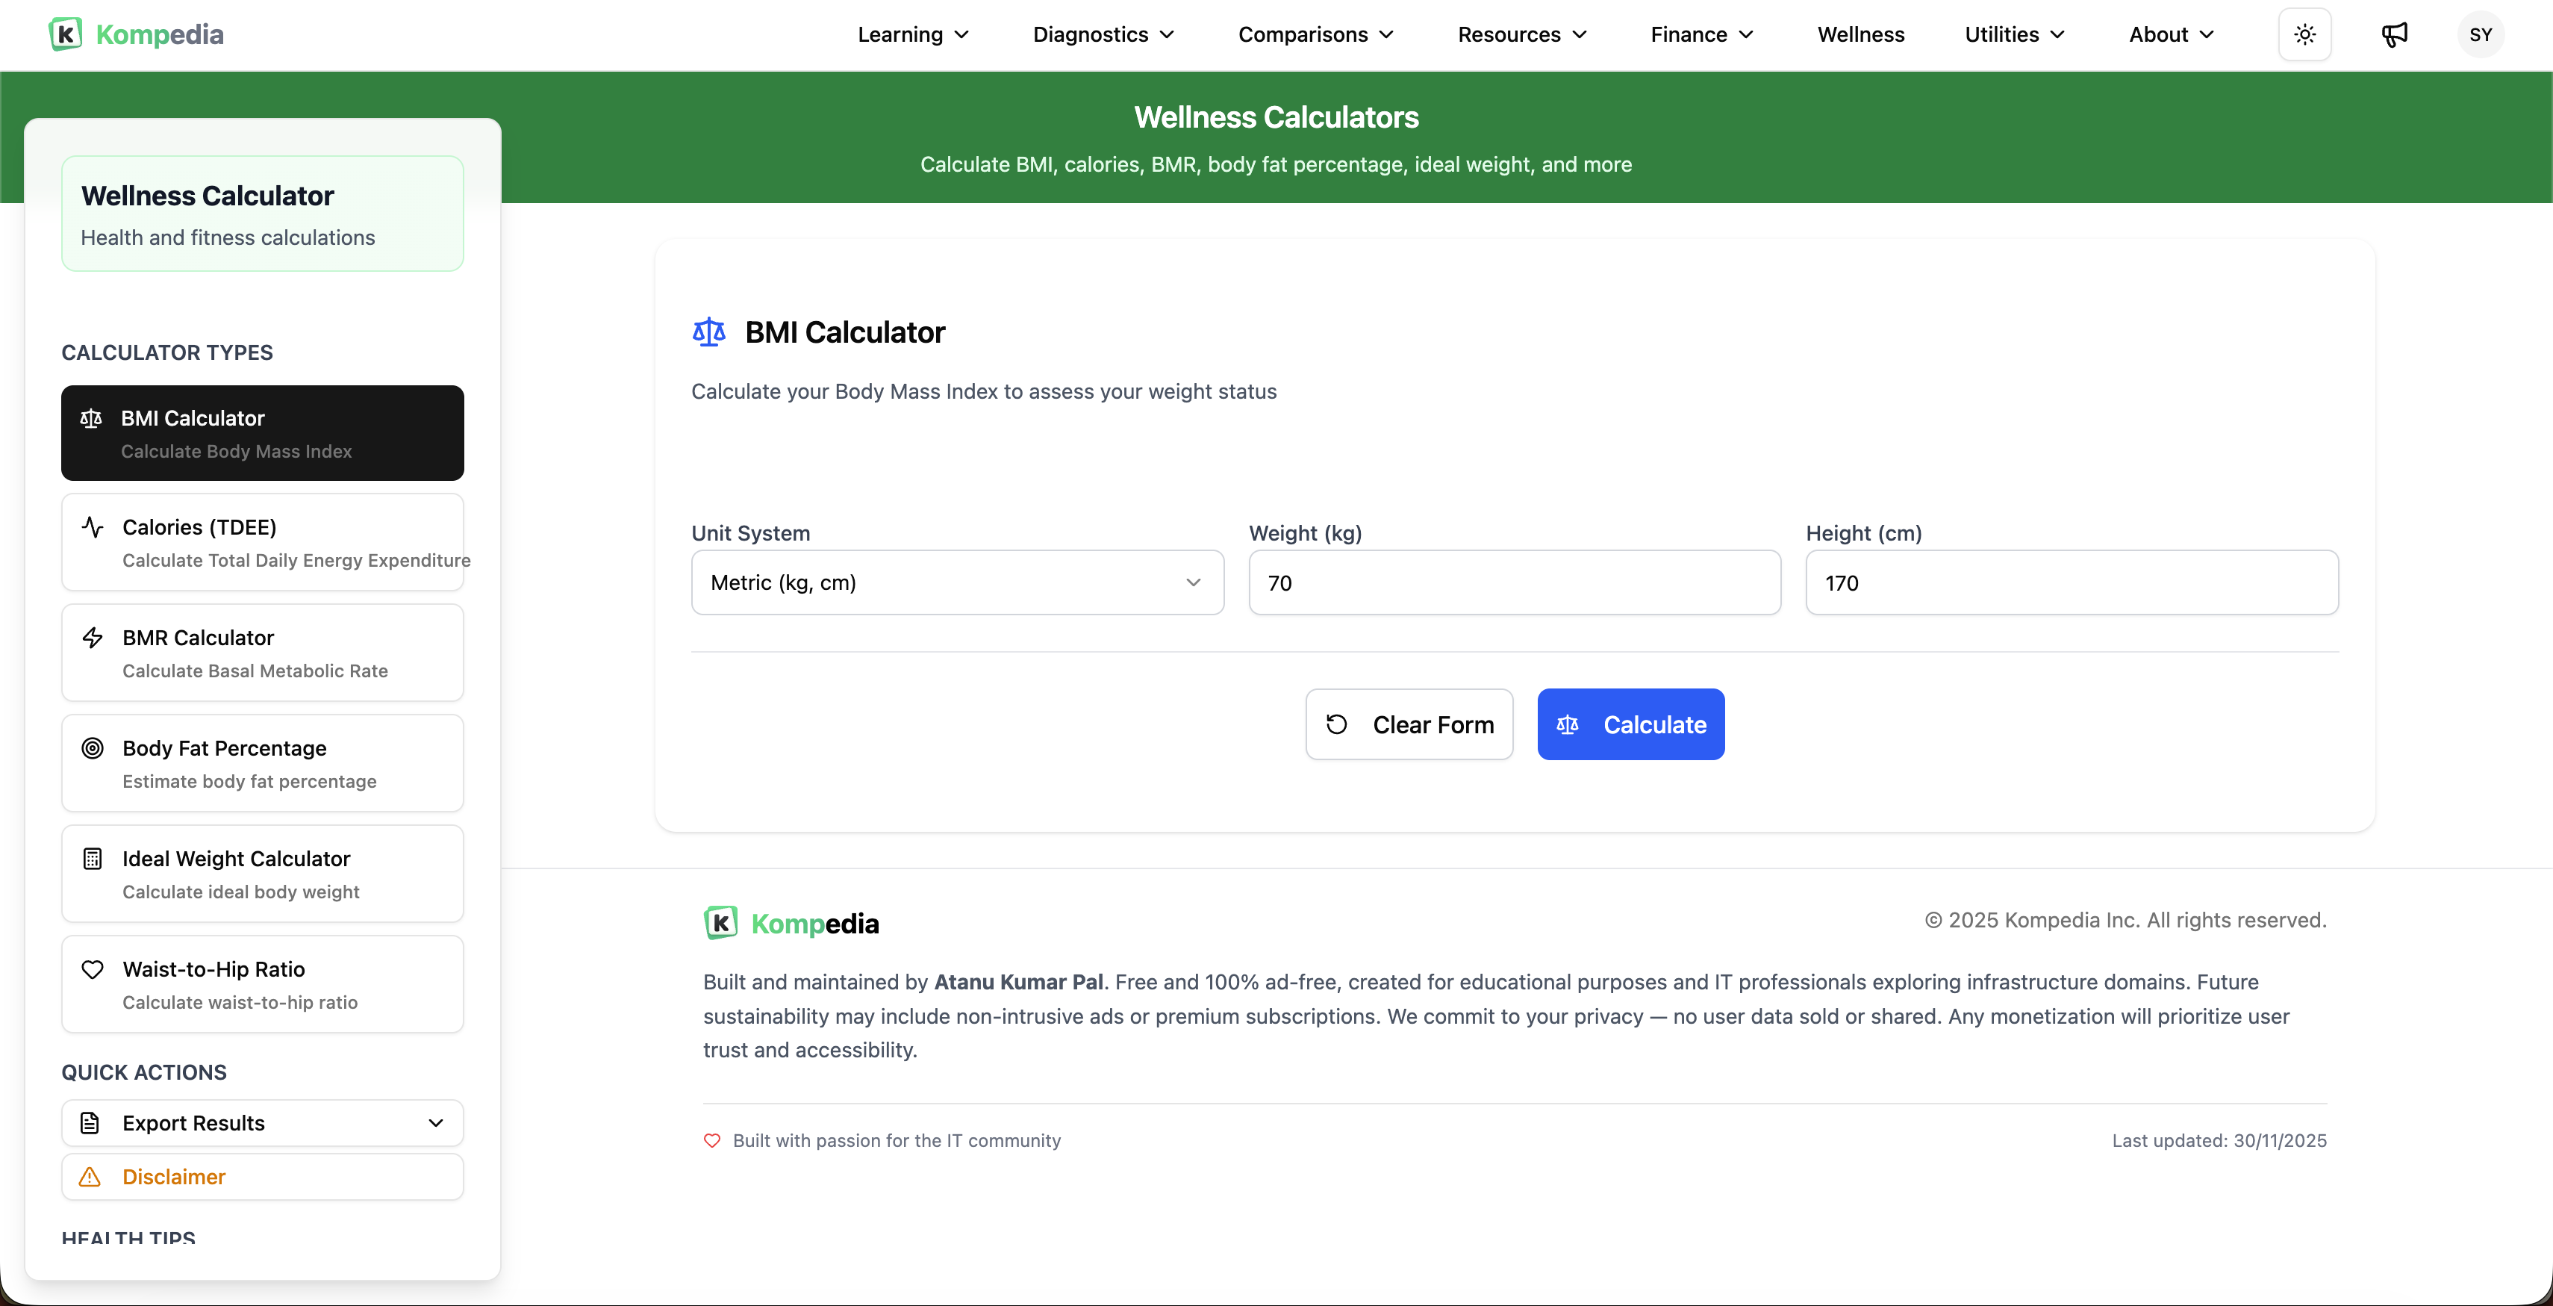Click the Weight (kg) input field
Screen dimensions: 2553x1306
1515,583
